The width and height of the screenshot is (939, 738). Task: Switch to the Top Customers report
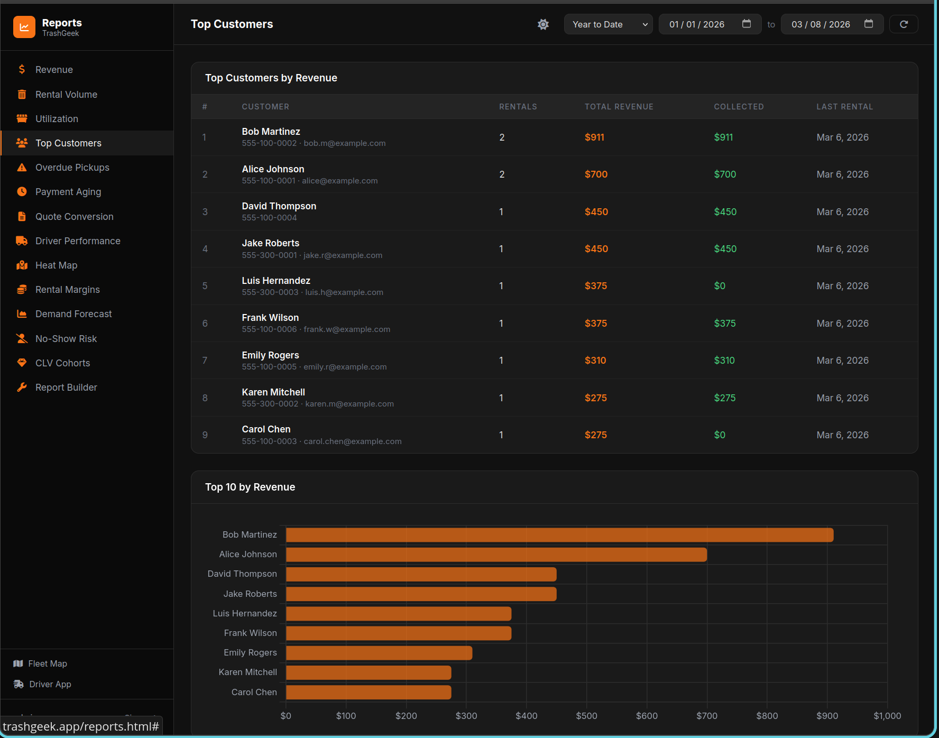click(x=68, y=143)
